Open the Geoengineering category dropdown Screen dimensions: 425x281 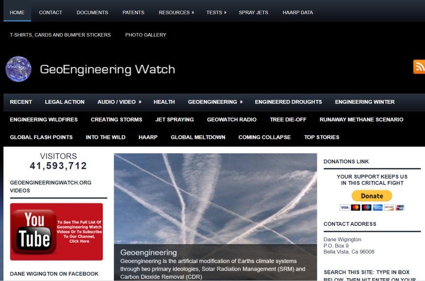[x=215, y=102]
